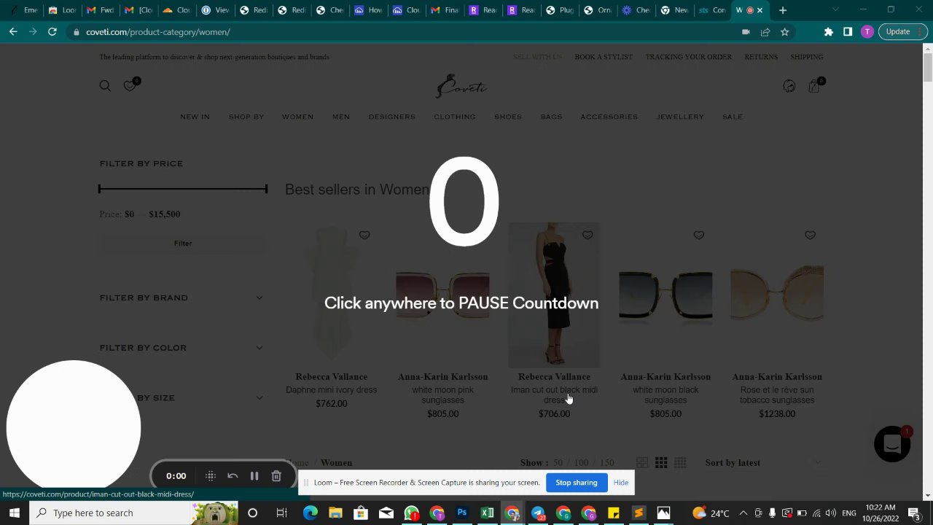
Task: Go back to the previous page
Action: (13, 32)
